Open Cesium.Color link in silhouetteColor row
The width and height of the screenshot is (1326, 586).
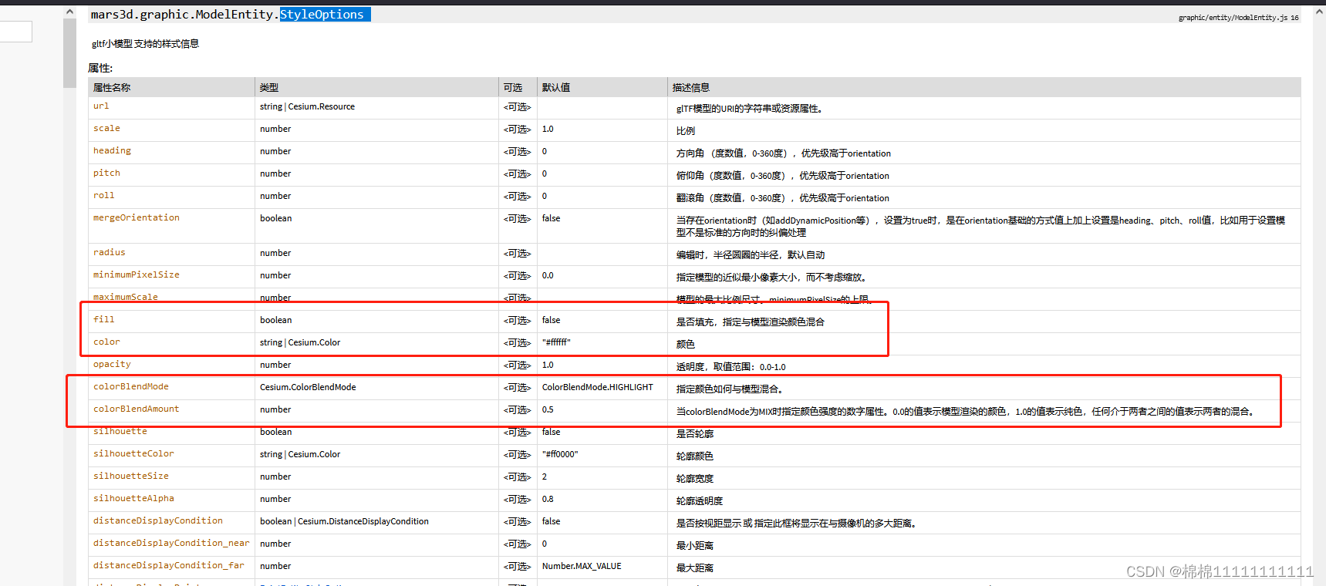[314, 454]
